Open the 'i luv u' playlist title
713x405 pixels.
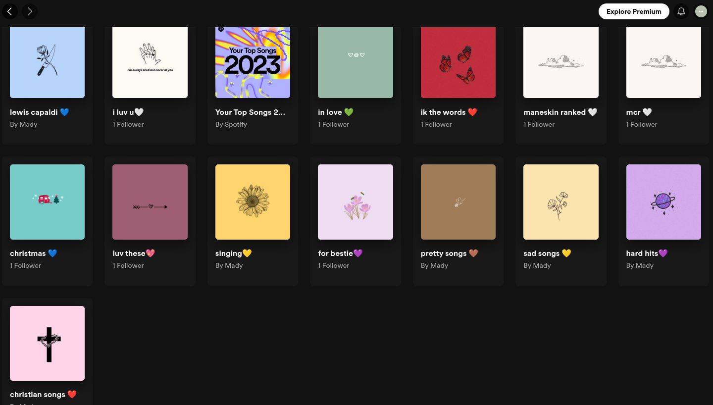point(128,112)
